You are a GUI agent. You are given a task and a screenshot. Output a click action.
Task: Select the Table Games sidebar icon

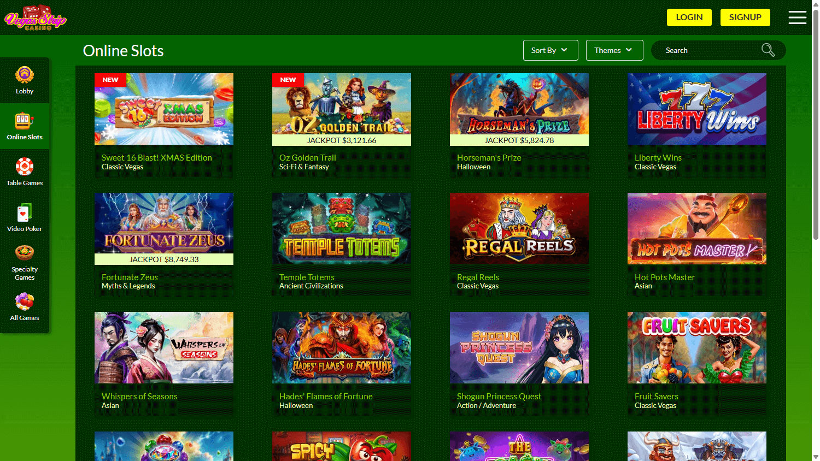25,170
